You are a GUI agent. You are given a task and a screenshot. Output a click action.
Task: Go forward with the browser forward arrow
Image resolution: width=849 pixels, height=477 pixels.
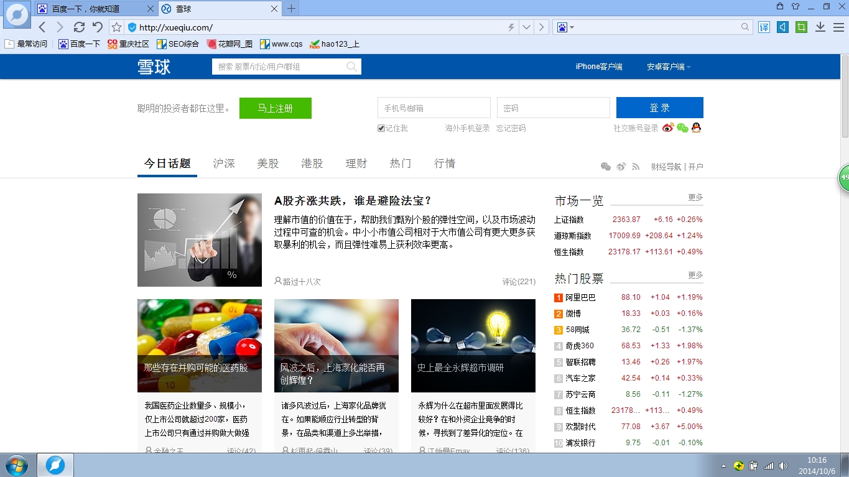coord(60,27)
